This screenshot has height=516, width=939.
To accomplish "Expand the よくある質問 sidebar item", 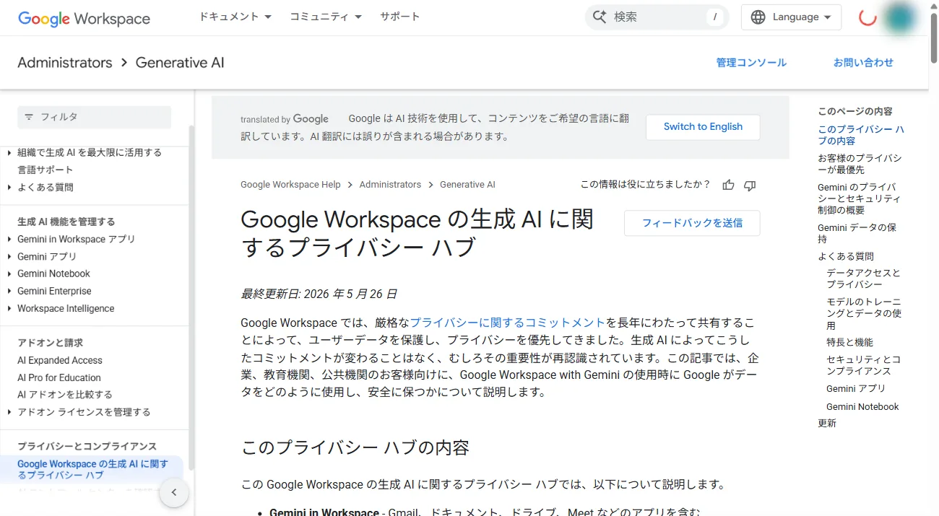I will pos(9,187).
